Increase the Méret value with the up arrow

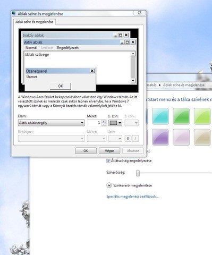[x=104, y=121]
